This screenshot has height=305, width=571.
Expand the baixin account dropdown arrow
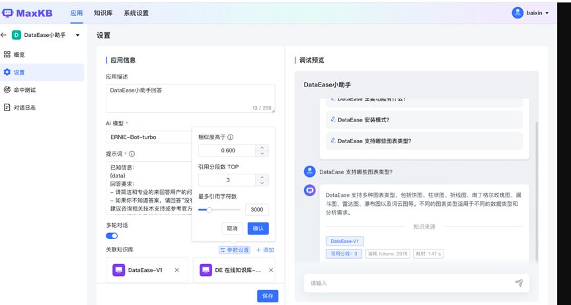tap(547, 13)
